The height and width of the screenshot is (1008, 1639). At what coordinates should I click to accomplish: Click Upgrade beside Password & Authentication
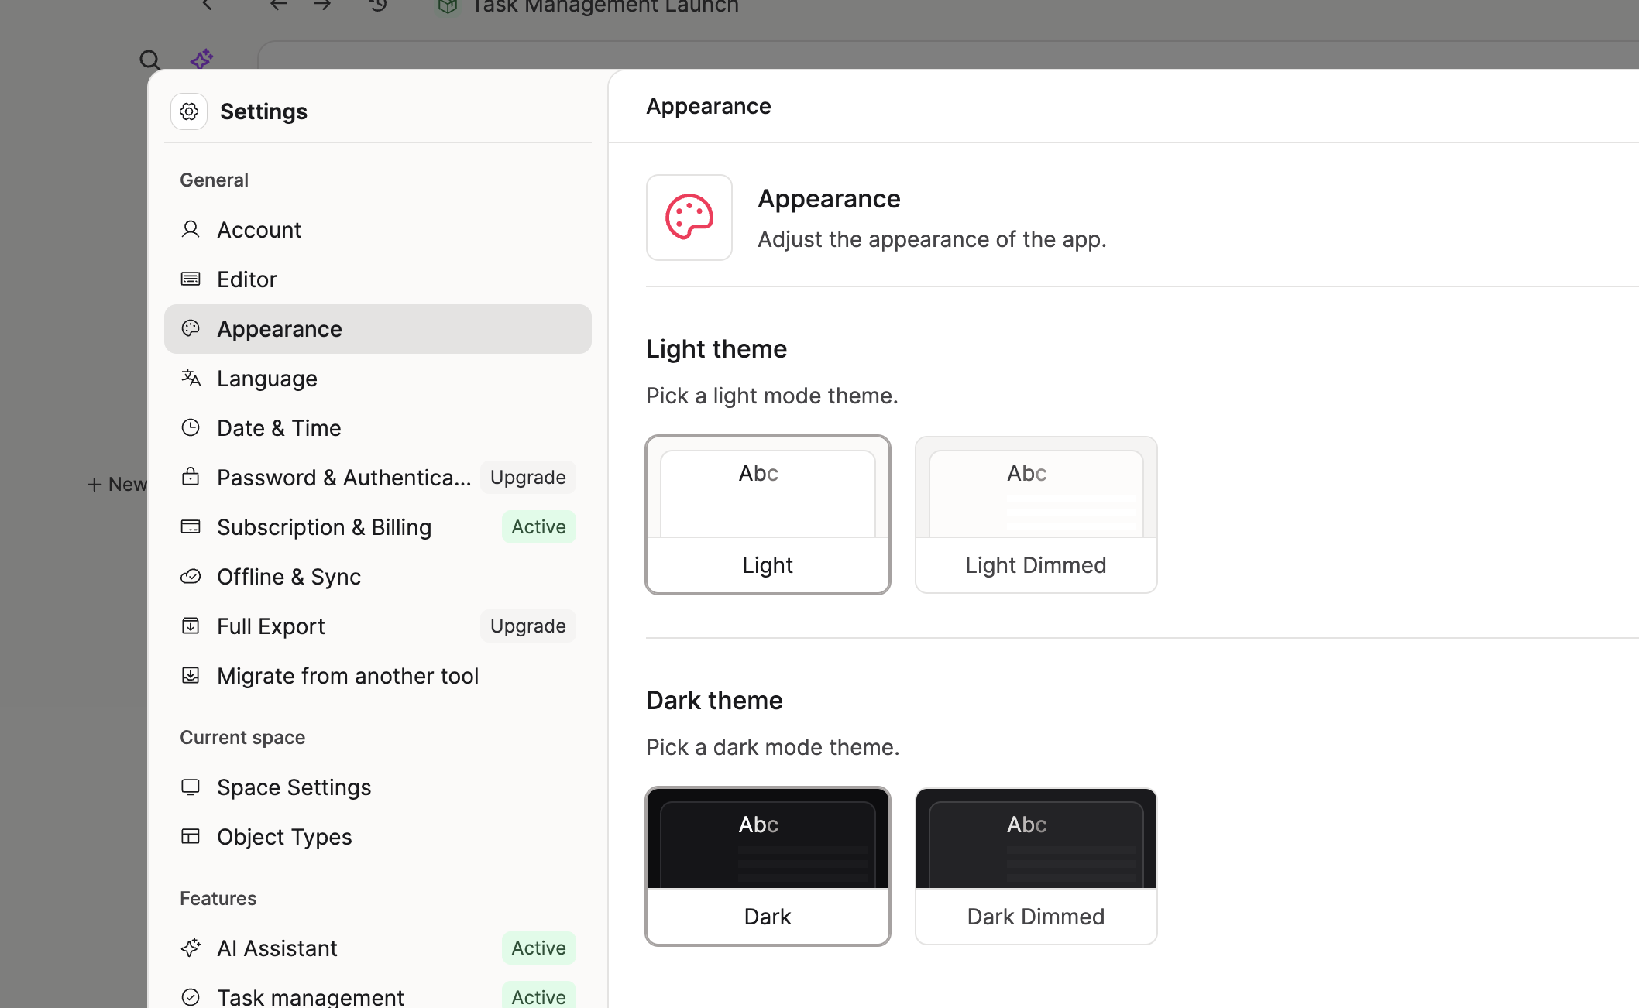pos(527,478)
